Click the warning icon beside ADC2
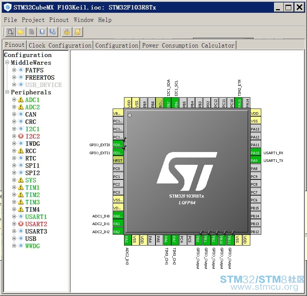Image resolution: width=307 pixels, height=296 pixels. click(x=21, y=107)
